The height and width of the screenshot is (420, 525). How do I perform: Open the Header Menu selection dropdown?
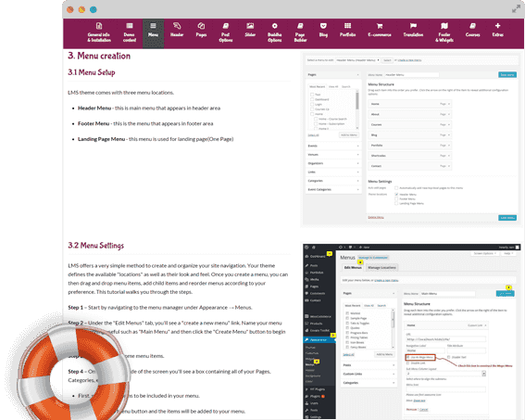tap(357, 60)
